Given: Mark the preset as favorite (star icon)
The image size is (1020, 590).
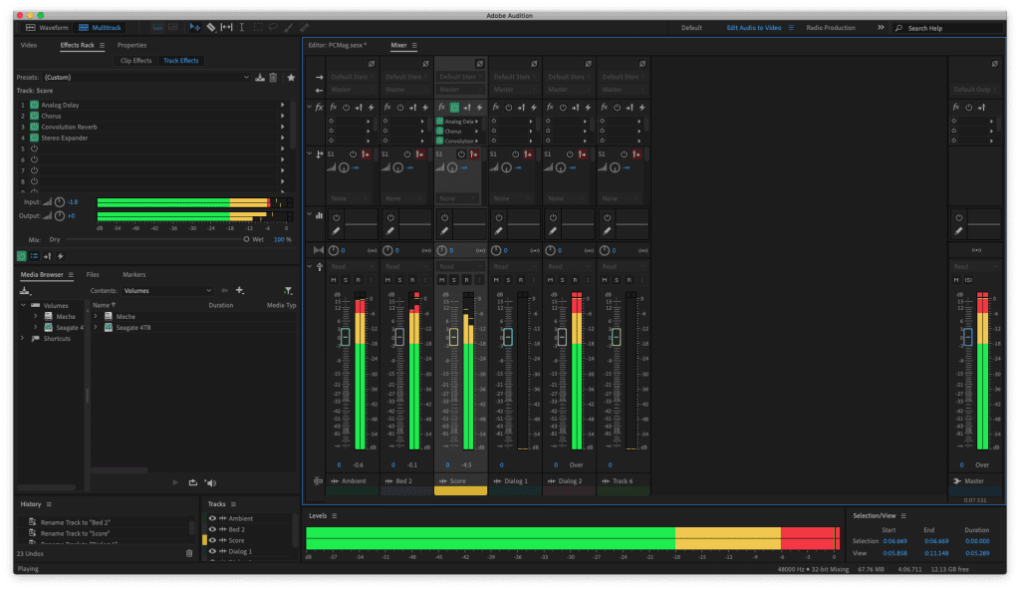Looking at the screenshot, I should 291,77.
